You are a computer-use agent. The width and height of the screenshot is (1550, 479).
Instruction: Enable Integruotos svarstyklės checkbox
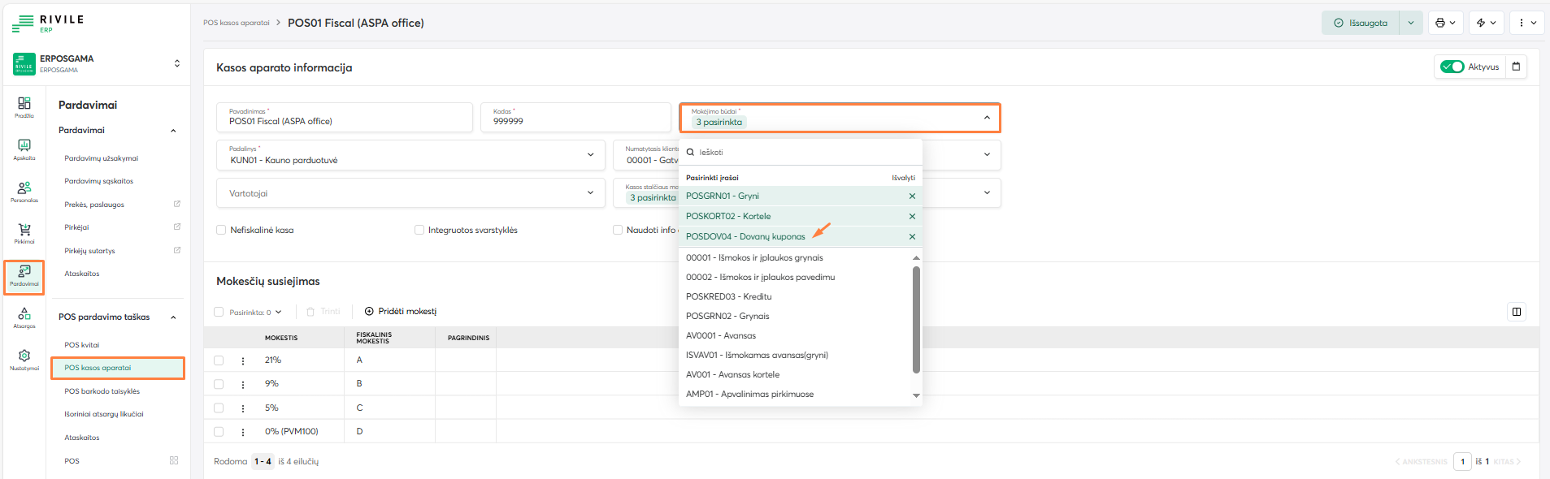pos(419,230)
